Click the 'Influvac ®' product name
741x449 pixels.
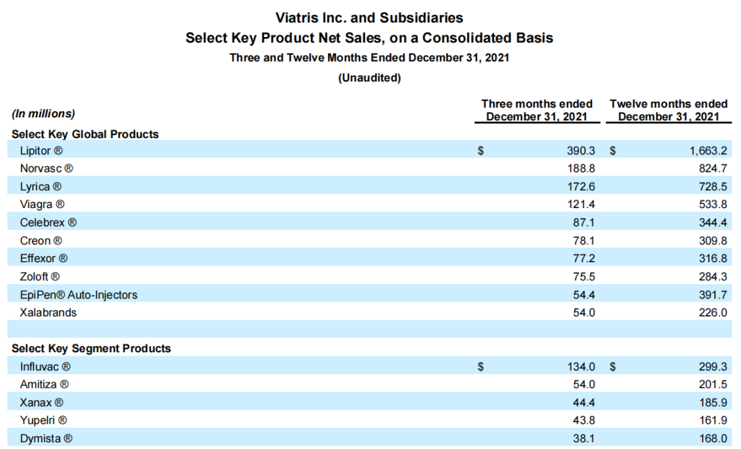click(x=45, y=367)
